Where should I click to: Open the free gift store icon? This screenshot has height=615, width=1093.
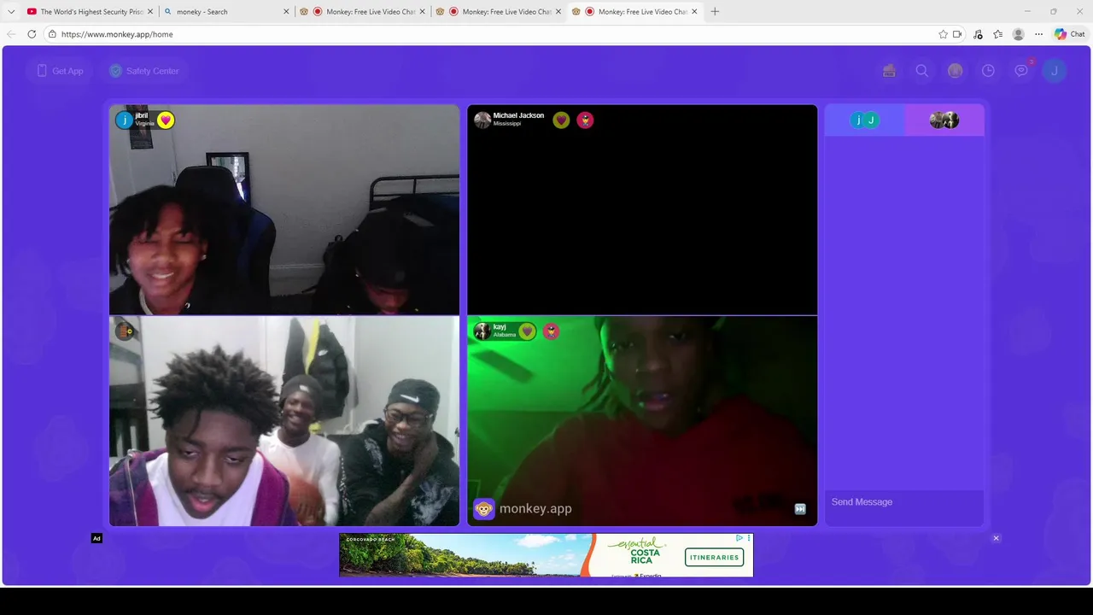click(x=889, y=71)
